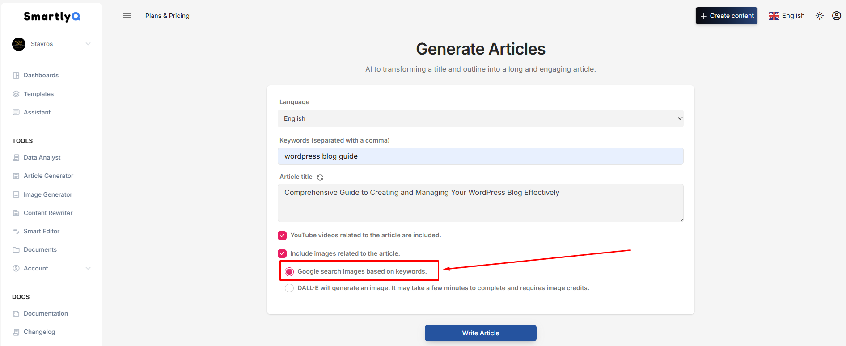Open the Documentation link
846x346 pixels.
tap(46, 314)
